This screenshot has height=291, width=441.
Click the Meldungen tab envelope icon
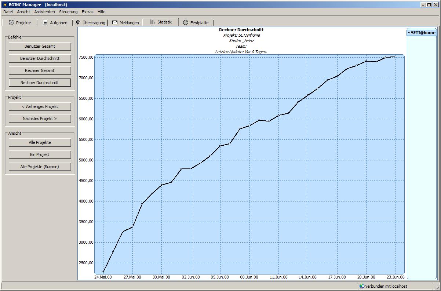[x=115, y=23]
